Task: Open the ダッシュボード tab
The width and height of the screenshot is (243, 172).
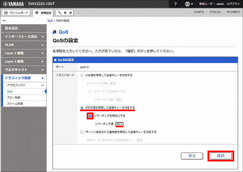Action: 16,13
